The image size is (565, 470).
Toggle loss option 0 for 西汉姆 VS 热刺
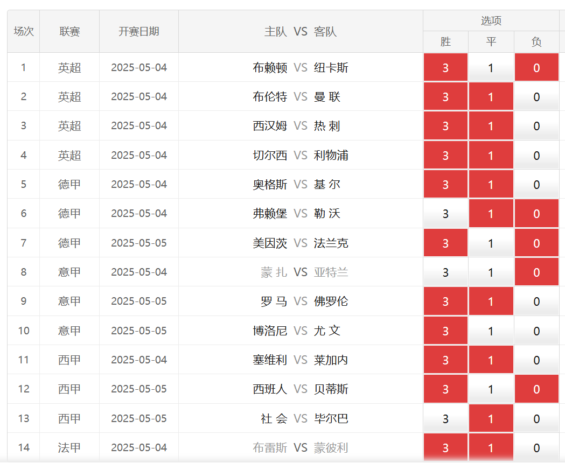(536, 125)
